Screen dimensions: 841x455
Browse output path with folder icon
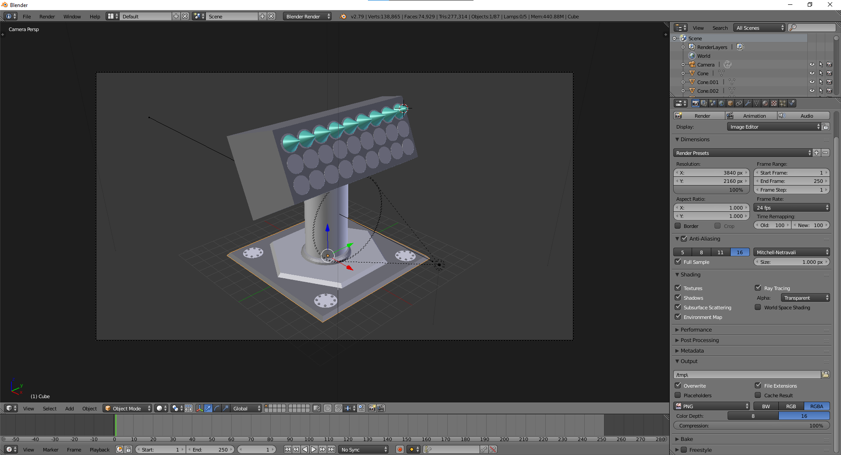click(825, 374)
